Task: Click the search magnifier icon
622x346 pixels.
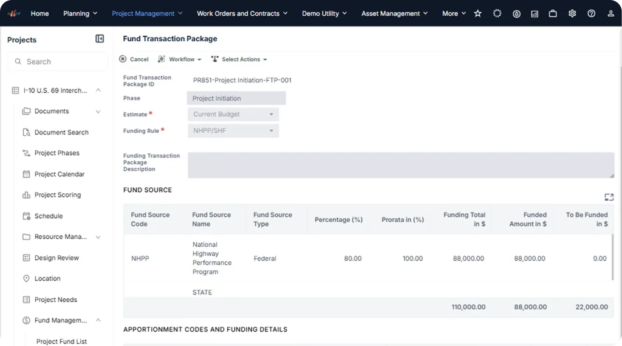Action: pyautogui.click(x=18, y=61)
